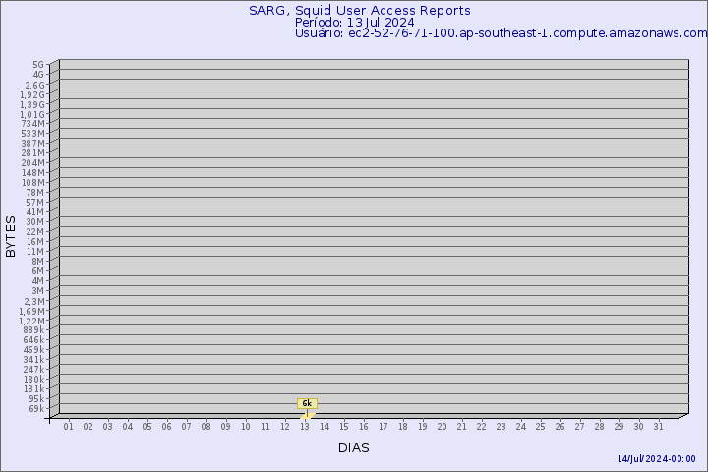Screen dimensions: 708x472
Task: Click the '1,92G' y-axis value
Action: tap(33, 94)
